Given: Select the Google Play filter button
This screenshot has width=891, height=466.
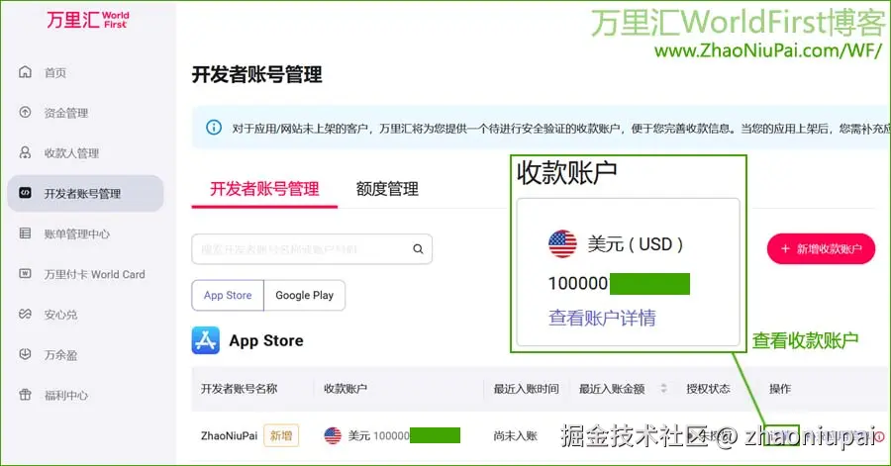Looking at the screenshot, I should (305, 295).
